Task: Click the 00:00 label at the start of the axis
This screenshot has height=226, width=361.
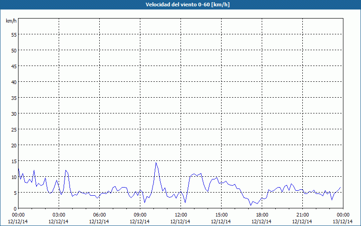Action: pyautogui.click(x=18, y=215)
